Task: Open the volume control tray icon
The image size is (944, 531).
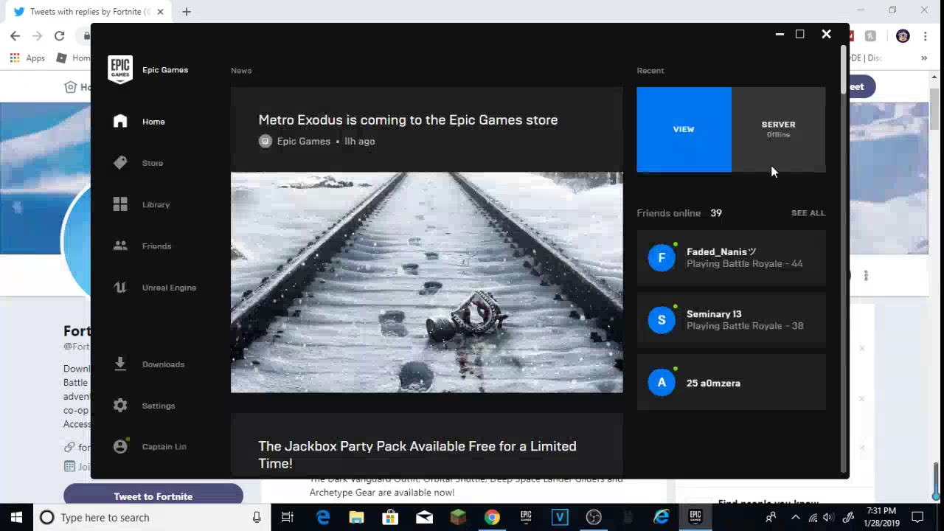Action: (829, 518)
